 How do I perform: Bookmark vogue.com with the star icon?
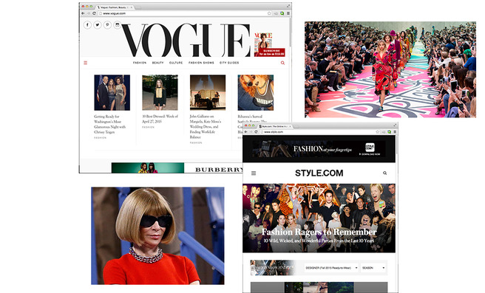(269, 13)
